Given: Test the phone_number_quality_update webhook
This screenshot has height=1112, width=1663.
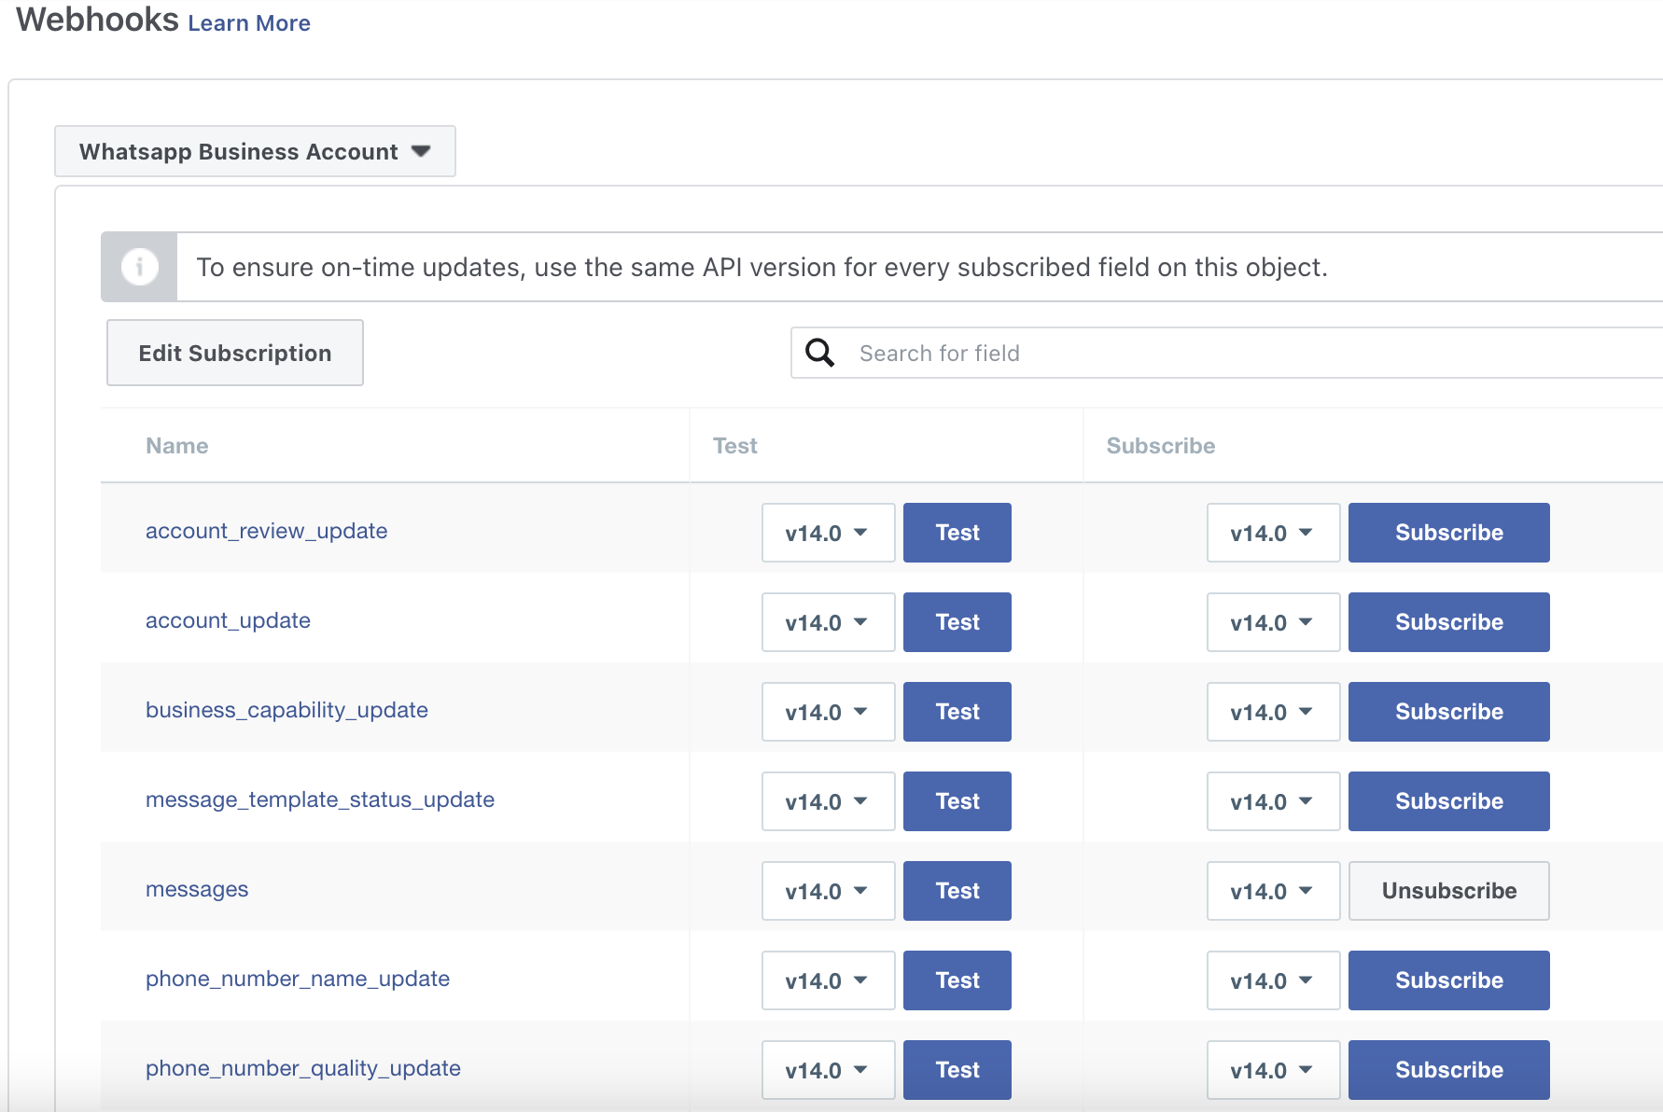Looking at the screenshot, I should pos(957,1070).
